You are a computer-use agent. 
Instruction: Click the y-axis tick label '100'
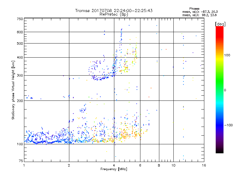[x=20, y=144]
